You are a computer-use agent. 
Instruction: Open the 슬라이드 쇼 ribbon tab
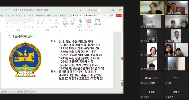29,15
